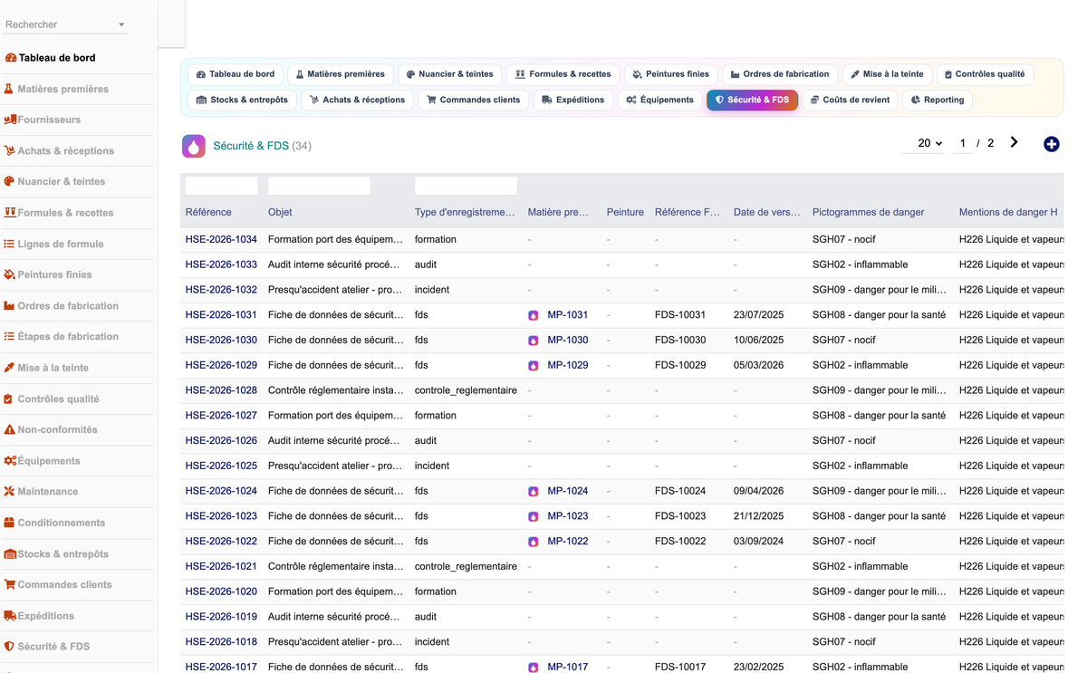Click the Sécurité & FDS shield icon in sidebar
The image size is (1087, 673).
point(9,647)
